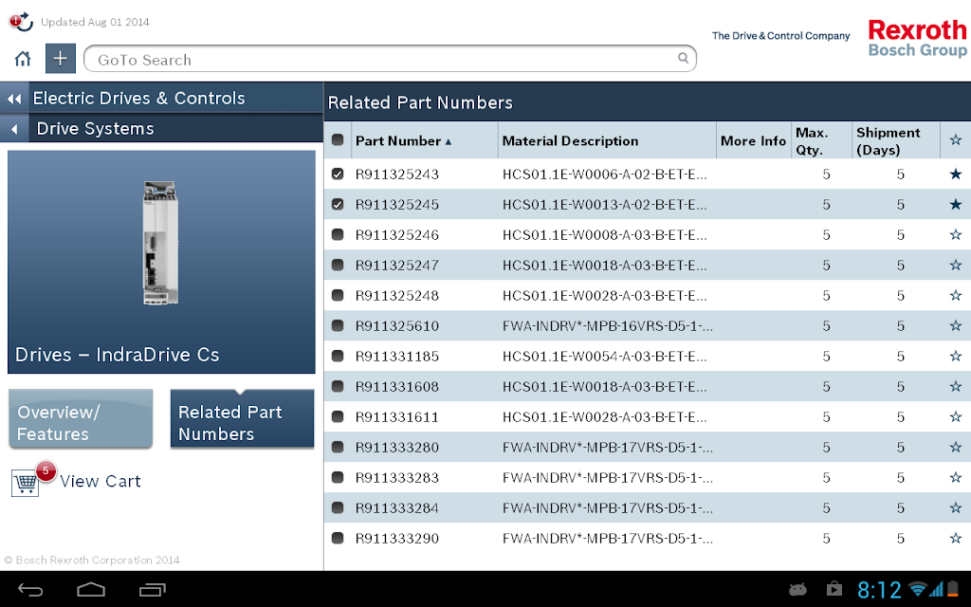Screen dimensions: 971x607
Task: Check the R911333290 row checkbox
Action: tap(338, 539)
